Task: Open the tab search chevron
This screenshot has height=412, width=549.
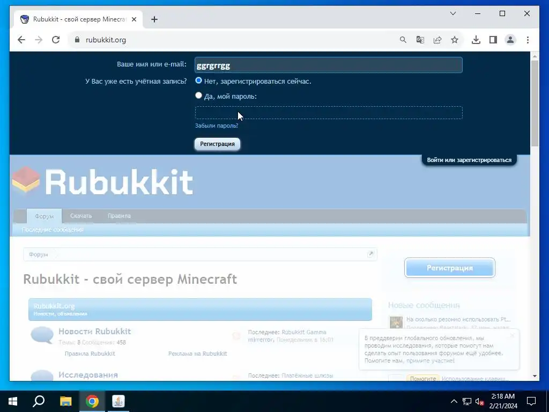Action: click(453, 13)
